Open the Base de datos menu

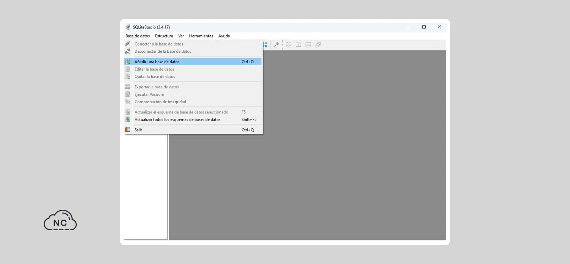[138, 36]
